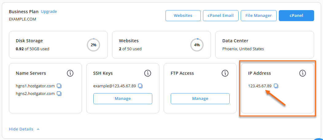Click the Websites 4% usage ring
This screenshot has height=140, width=323.
(x=197, y=45)
